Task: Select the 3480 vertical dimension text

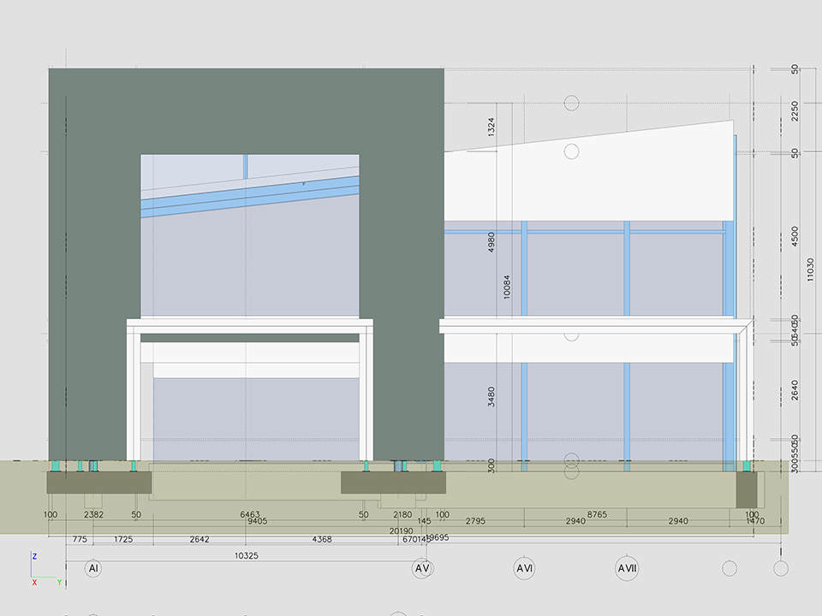Action: click(491, 397)
